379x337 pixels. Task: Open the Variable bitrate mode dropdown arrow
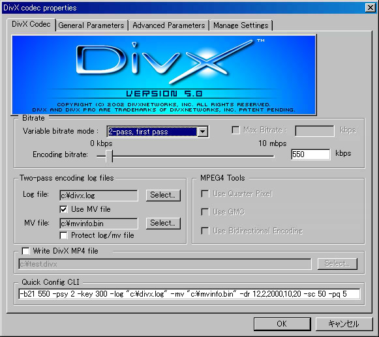[x=203, y=132]
